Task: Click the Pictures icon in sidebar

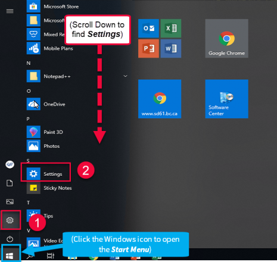Action: point(10,202)
